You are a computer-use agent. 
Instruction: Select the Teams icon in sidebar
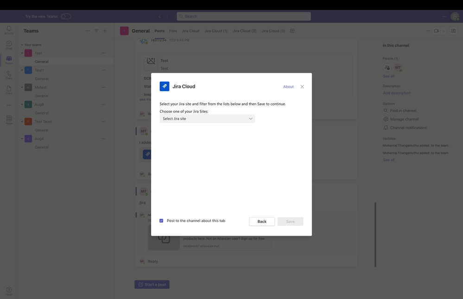[x=9, y=60]
